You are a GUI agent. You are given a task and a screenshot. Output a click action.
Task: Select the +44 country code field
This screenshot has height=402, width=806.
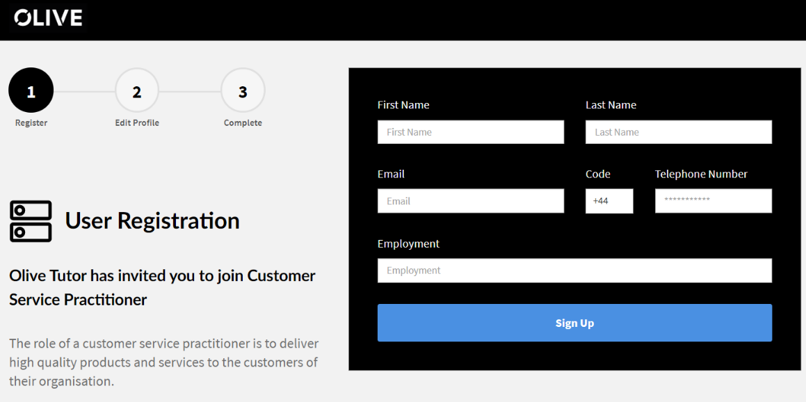(x=609, y=200)
